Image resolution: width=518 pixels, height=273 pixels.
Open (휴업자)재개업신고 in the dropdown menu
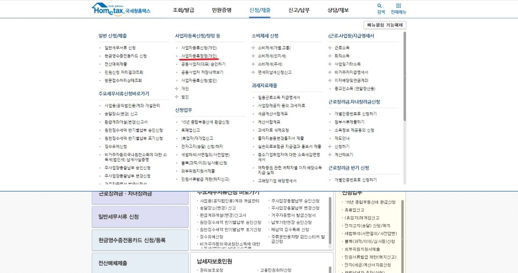(197, 139)
